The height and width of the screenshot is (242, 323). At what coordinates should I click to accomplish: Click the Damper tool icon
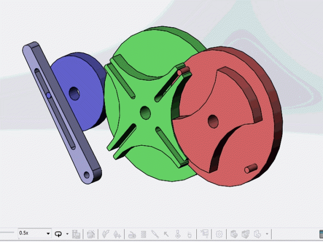tap(155, 234)
